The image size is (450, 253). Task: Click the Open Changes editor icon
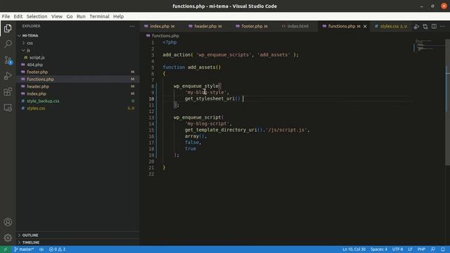click(x=425, y=27)
